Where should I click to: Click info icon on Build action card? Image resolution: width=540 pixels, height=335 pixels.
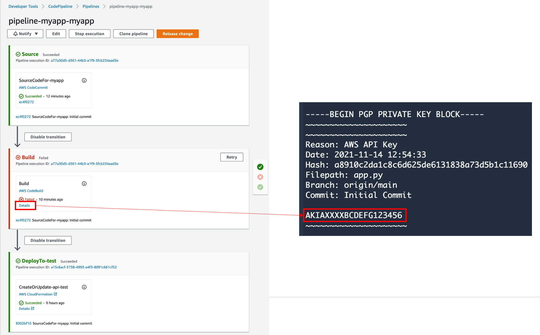tap(84, 184)
